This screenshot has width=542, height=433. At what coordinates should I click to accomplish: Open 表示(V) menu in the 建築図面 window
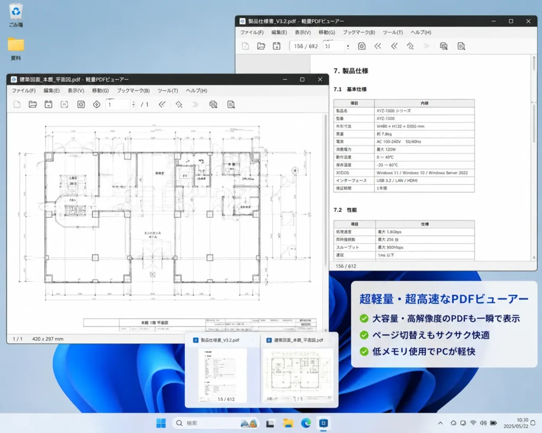[76, 90]
